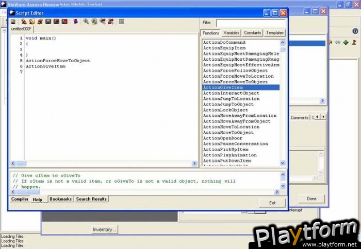Click the first orange new-script icon after the monitor
Screen dimensions: 361x249
pos(24,22)
